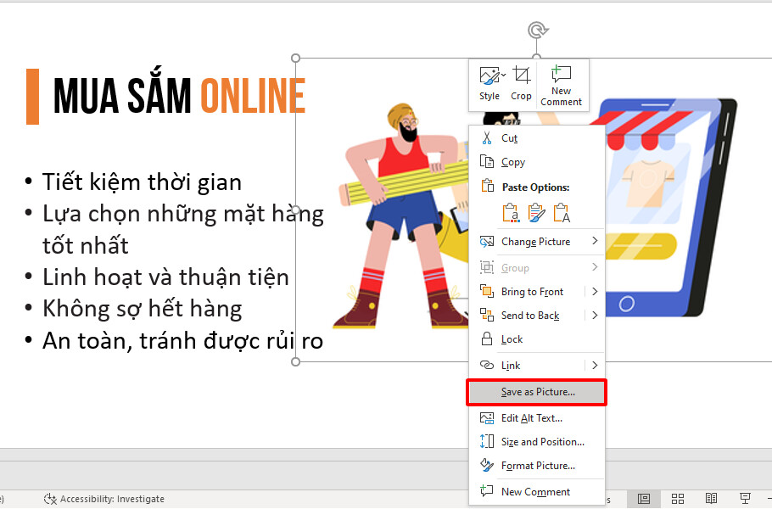The height and width of the screenshot is (509, 772).
Task: Open Slide Sorter view from the status bar
Action: point(677,499)
